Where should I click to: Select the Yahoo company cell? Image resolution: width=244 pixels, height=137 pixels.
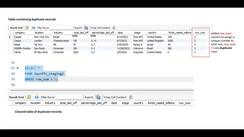[x=17, y=52]
